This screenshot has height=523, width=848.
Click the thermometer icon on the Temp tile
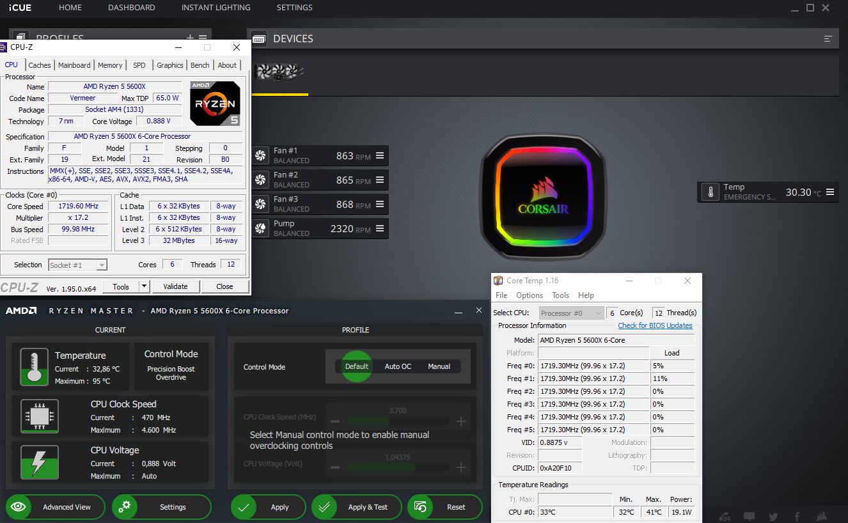coord(711,192)
